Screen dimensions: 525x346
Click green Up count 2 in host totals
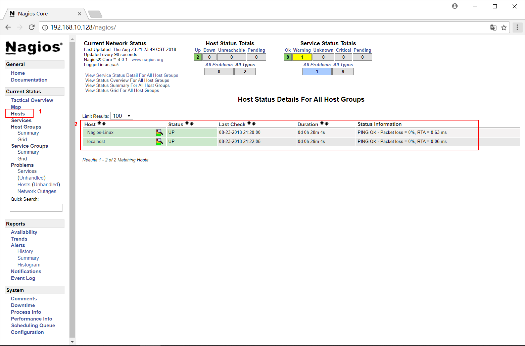[x=198, y=57]
